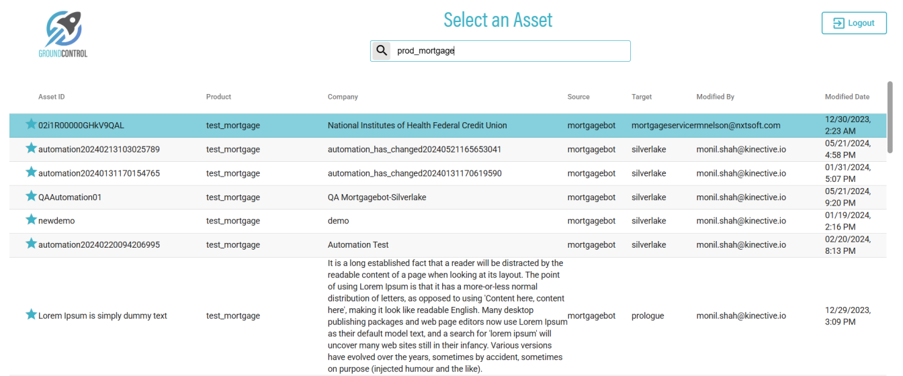Toggle favorite star for automation20240220094206995

[x=31, y=244]
